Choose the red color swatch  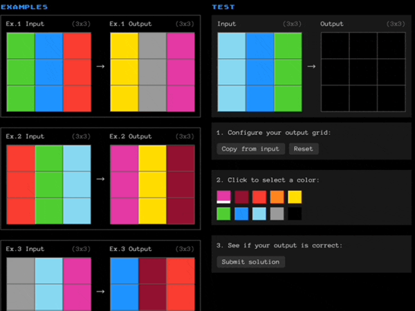259,197
